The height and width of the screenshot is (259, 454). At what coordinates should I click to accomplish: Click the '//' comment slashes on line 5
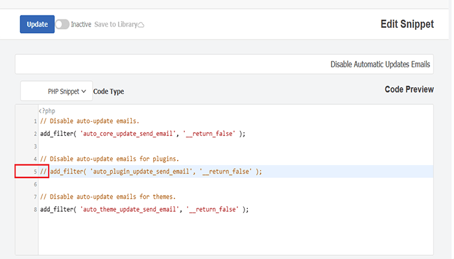(43, 172)
